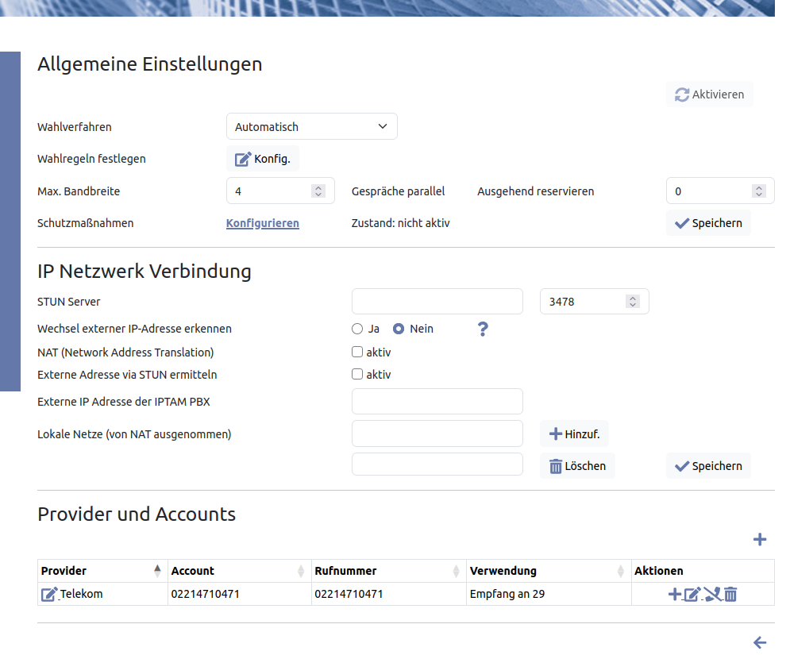Enable 'Externe Adresse via STUN ermitteln' checkbox

[357, 374]
